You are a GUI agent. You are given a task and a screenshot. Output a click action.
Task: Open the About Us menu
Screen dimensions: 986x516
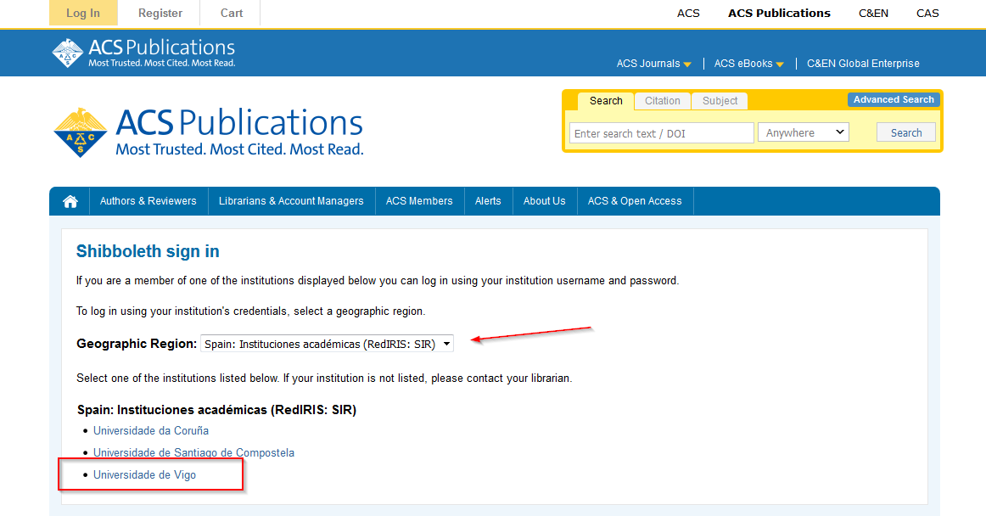pos(545,201)
